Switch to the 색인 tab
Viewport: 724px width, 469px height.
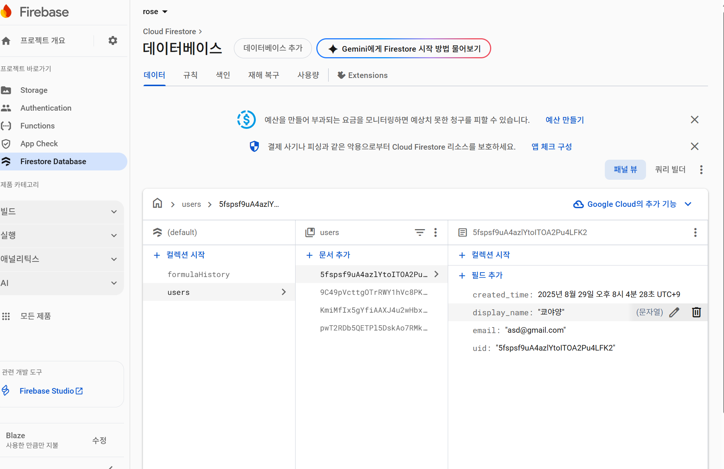pyautogui.click(x=223, y=75)
